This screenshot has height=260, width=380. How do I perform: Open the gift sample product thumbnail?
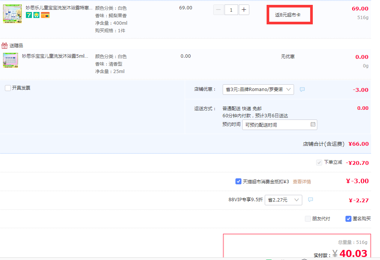click(x=11, y=60)
